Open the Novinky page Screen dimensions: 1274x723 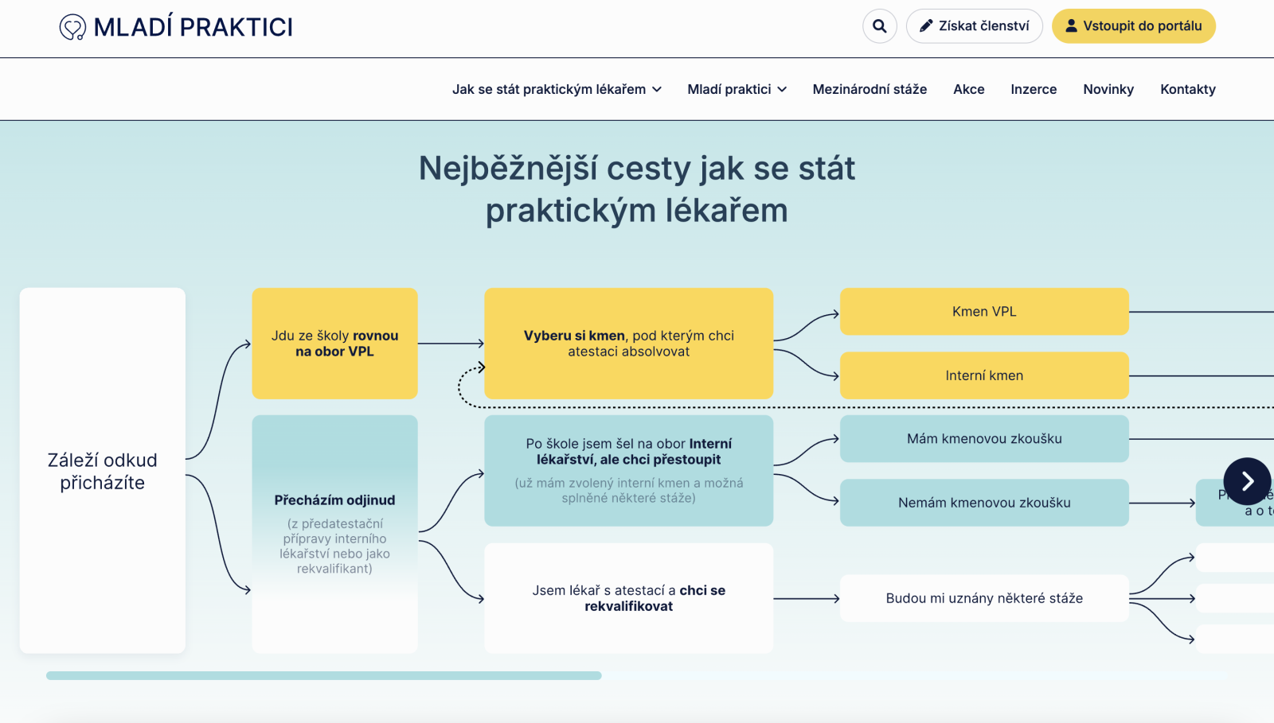(1108, 89)
